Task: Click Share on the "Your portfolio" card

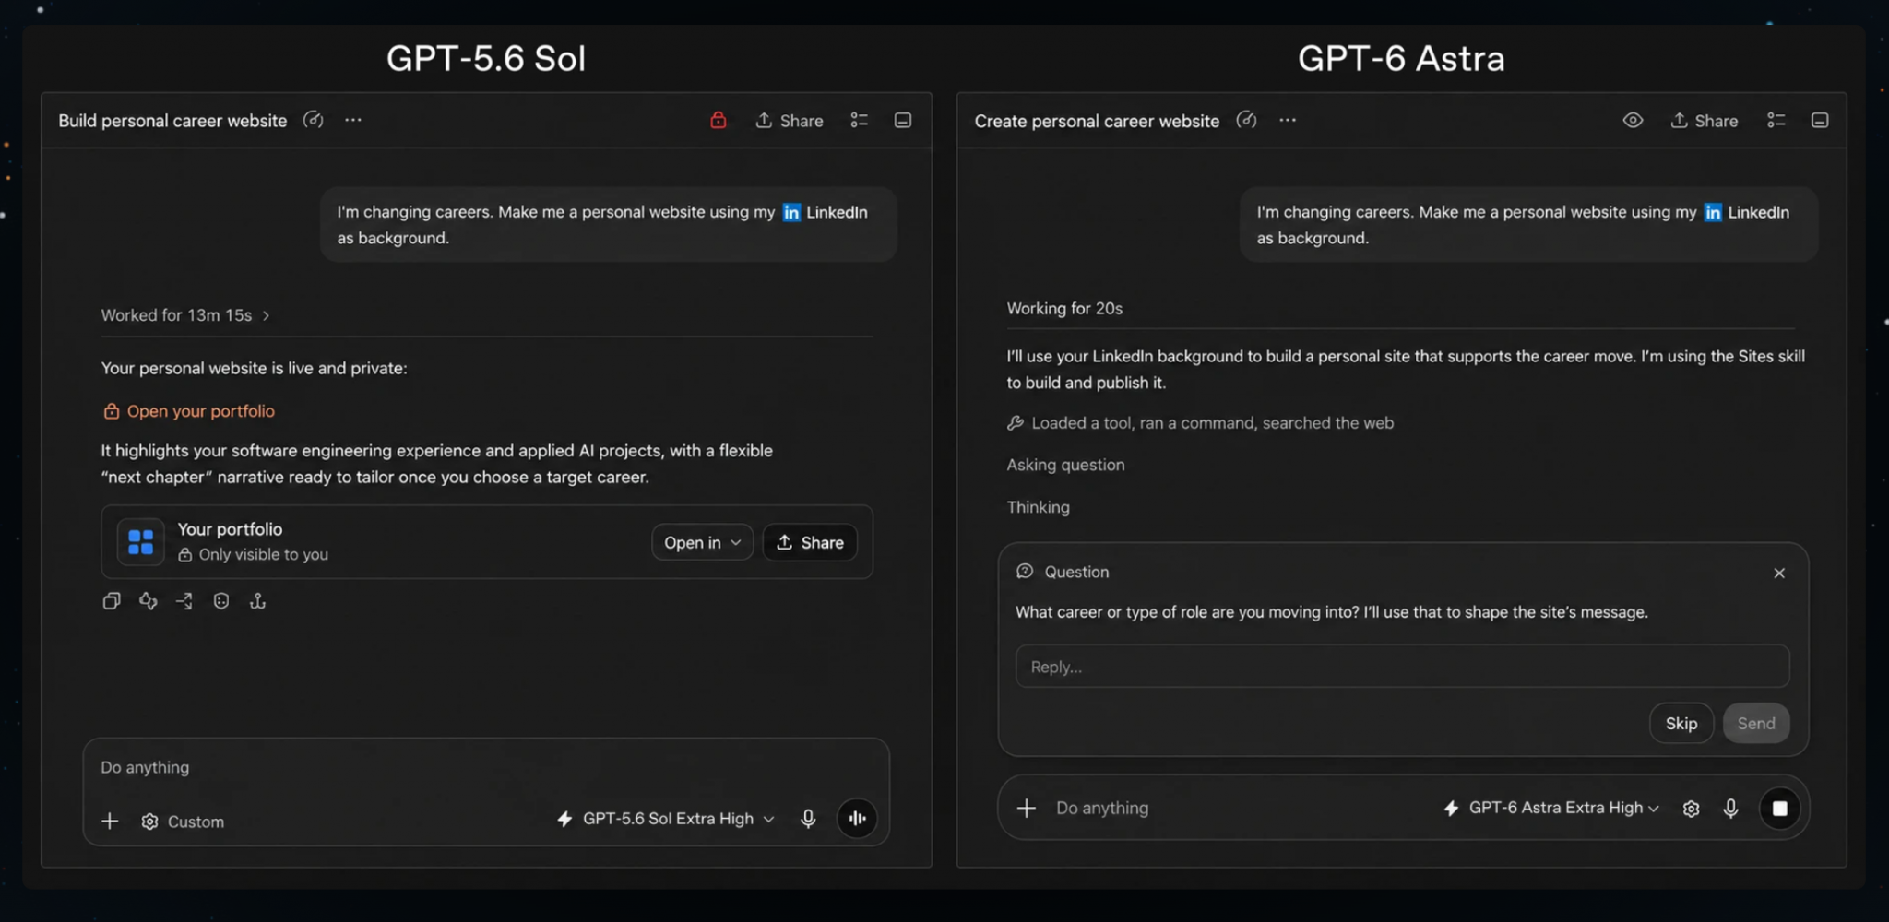Action: pyautogui.click(x=810, y=542)
